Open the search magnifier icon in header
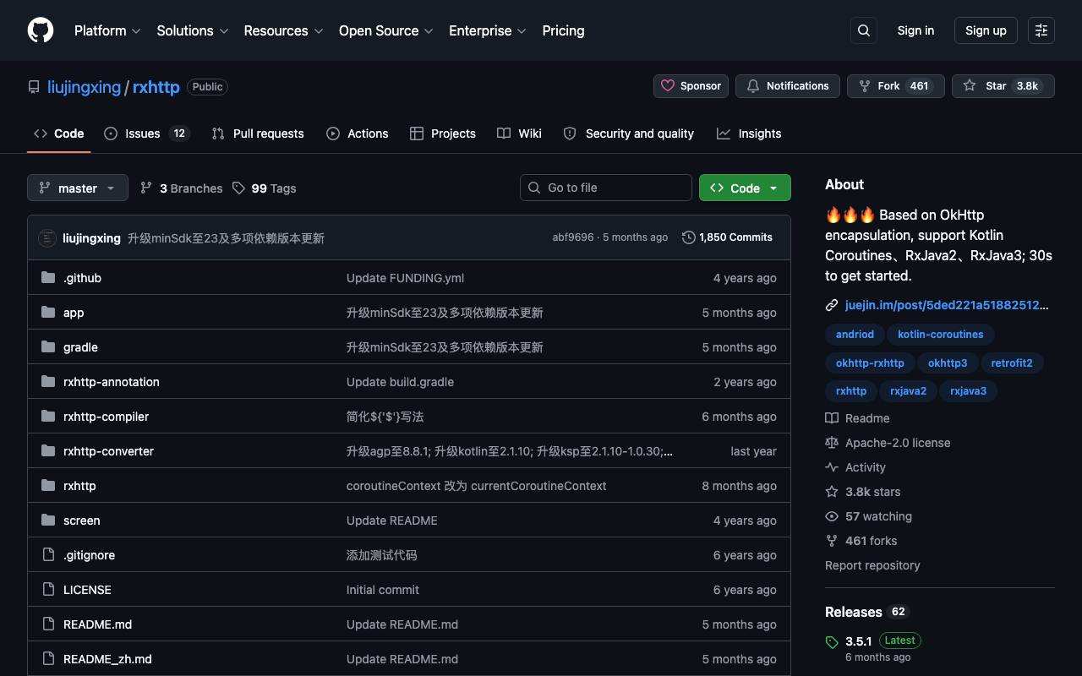The width and height of the screenshot is (1082, 676). point(864,30)
